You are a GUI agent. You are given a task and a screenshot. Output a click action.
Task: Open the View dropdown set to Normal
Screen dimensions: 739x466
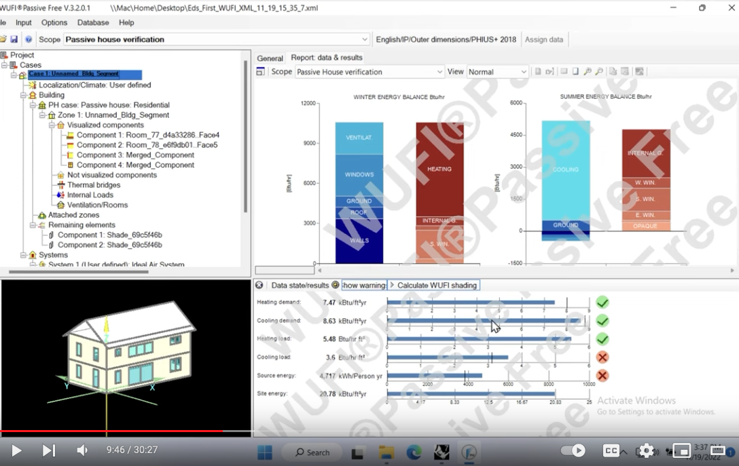(497, 72)
